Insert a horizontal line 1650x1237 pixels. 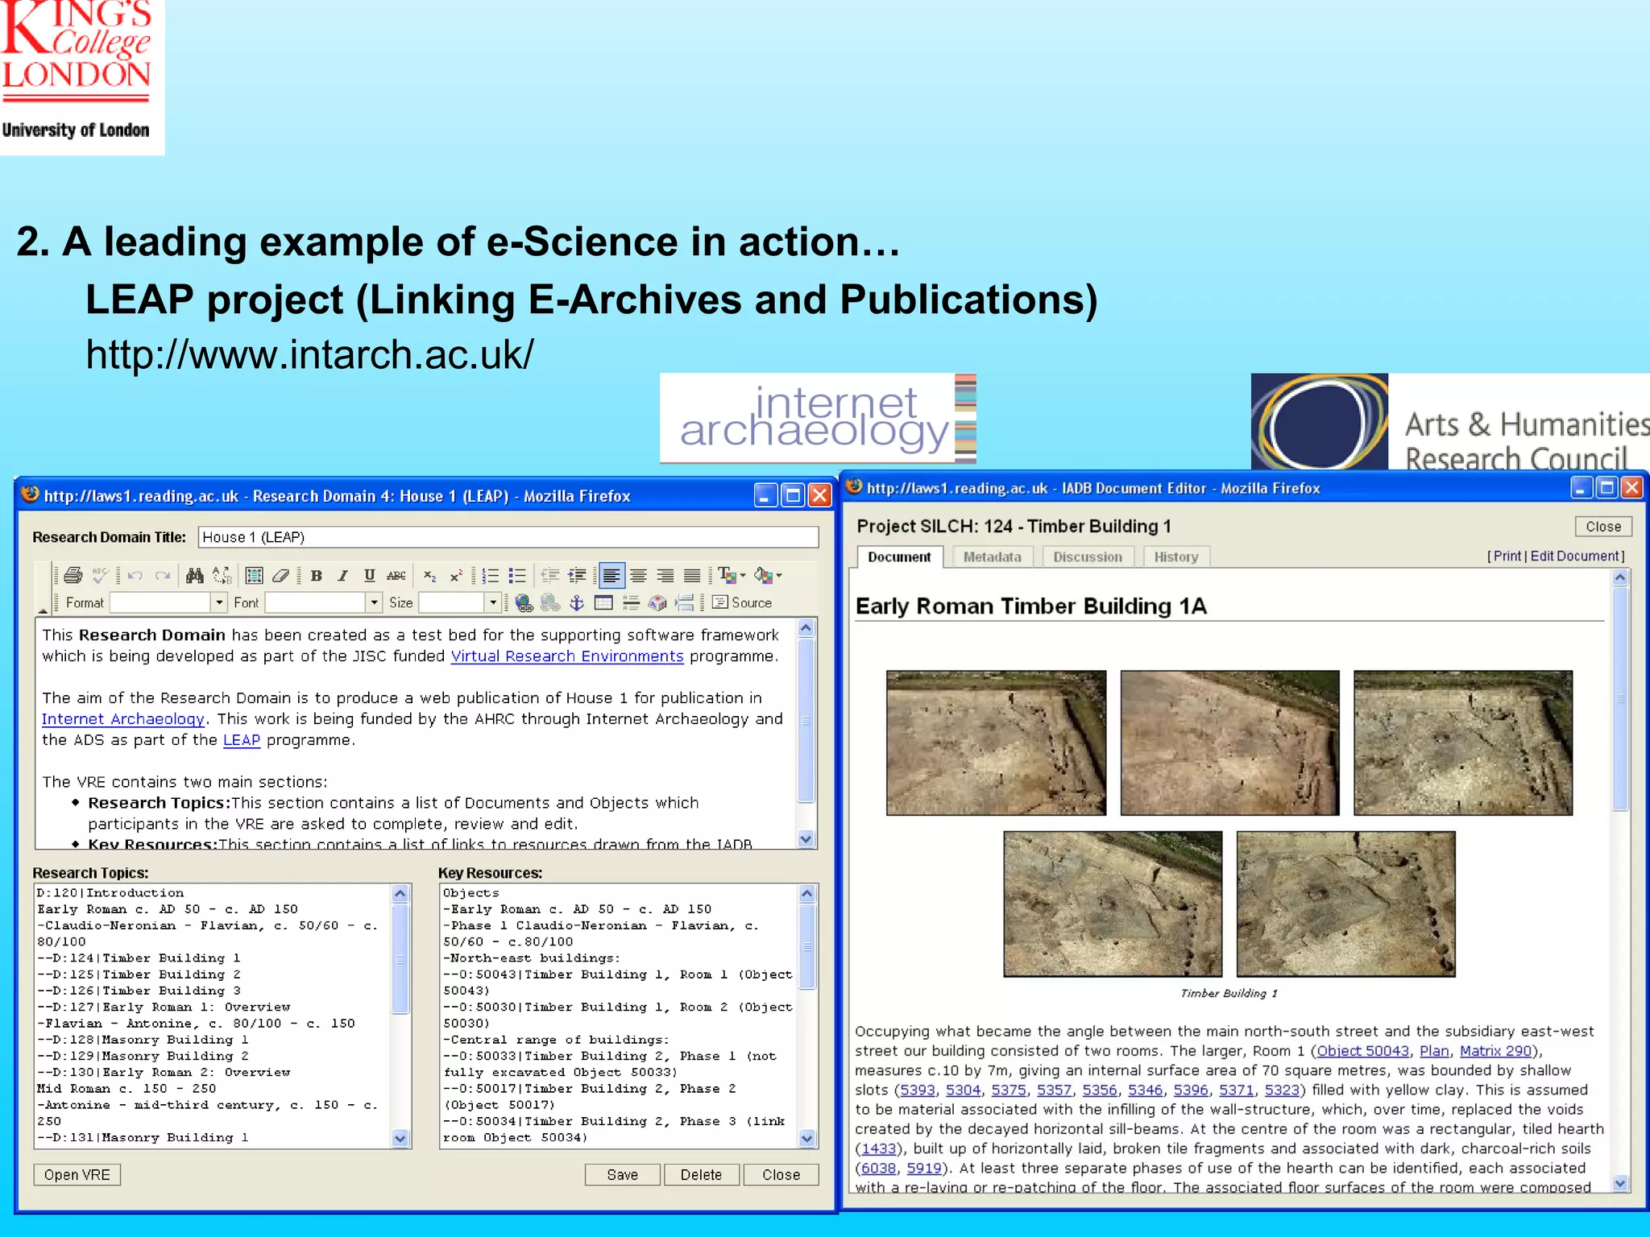coord(631,602)
